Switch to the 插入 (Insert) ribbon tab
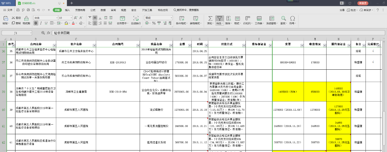This screenshot has height=152, width=387. (x=67, y=10)
